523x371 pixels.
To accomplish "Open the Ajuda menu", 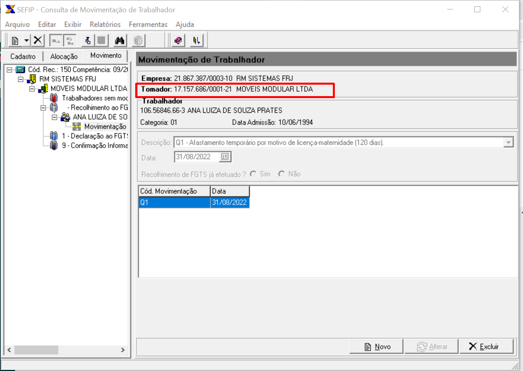I will (x=185, y=25).
